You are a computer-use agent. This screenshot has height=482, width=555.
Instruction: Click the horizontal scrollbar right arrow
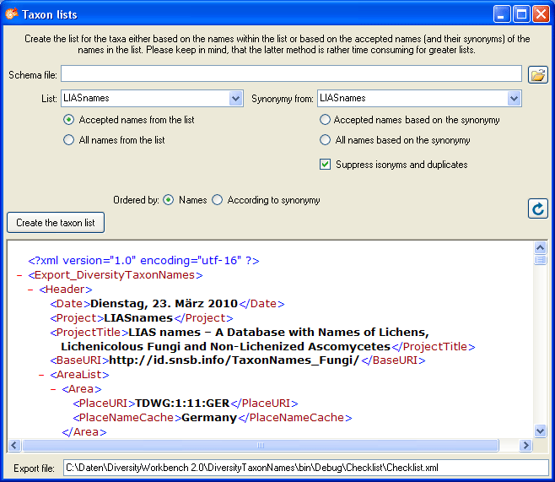click(526, 445)
